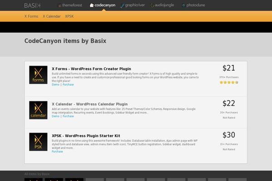272x181 pixels.
Task: Click the graphicriver feather icon
Action: 122,6
